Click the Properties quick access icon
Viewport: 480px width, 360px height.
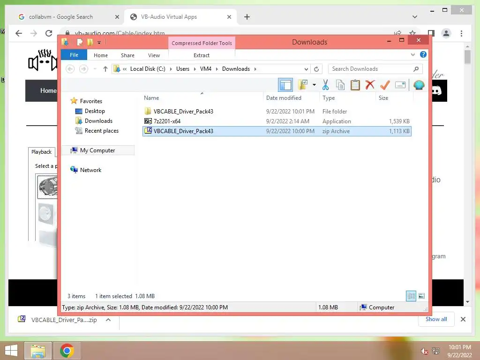80,42
